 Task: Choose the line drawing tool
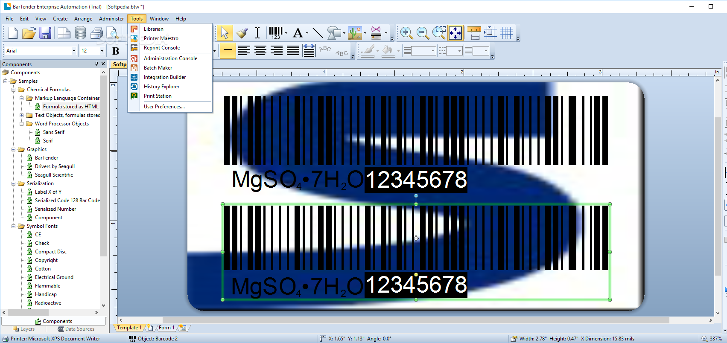pyautogui.click(x=317, y=33)
